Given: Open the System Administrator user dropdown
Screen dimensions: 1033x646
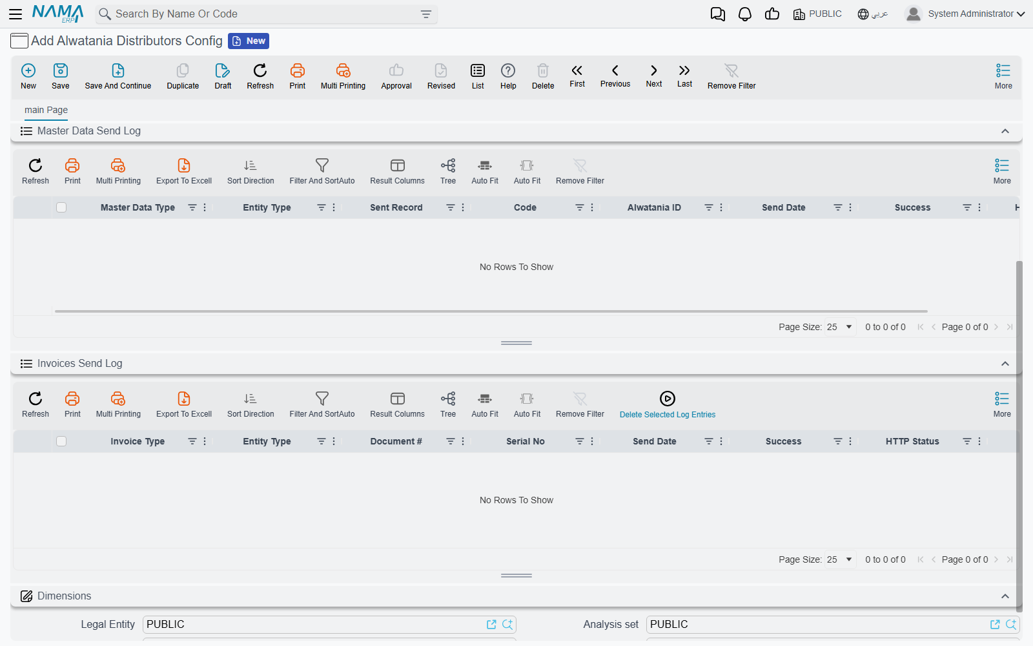Looking at the screenshot, I should [x=965, y=14].
